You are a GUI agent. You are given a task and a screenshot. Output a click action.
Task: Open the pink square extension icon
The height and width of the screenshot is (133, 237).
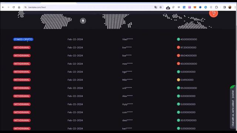189,7
